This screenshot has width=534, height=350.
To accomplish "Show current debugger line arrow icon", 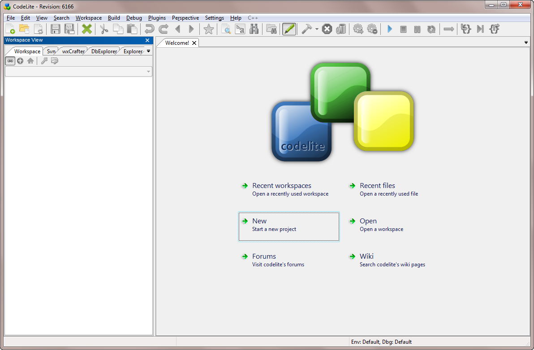I will pyautogui.click(x=449, y=29).
